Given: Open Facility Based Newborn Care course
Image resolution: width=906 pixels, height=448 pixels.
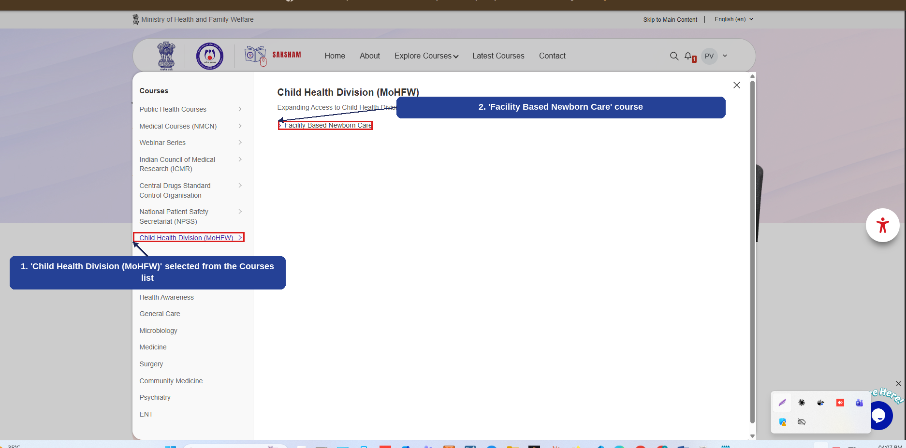Looking at the screenshot, I should coord(328,125).
